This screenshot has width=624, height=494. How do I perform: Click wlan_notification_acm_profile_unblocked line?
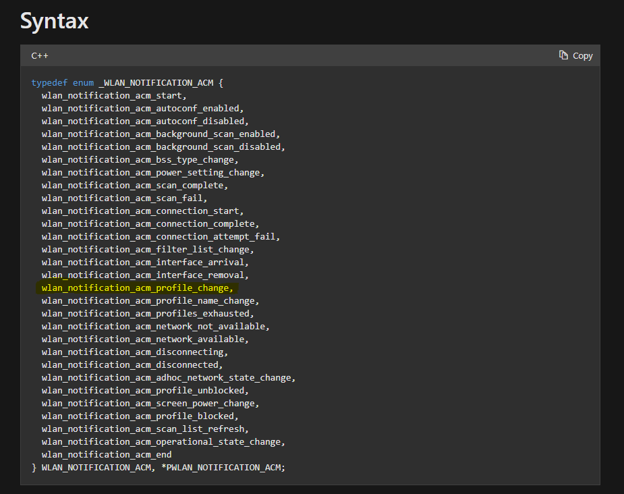(145, 391)
